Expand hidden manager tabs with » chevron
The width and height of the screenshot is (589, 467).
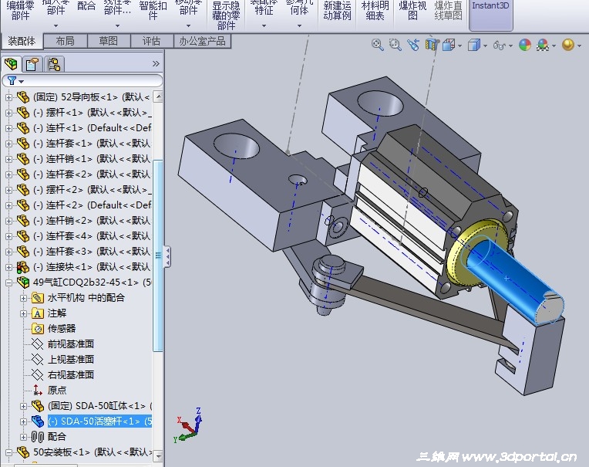(156, 63)
